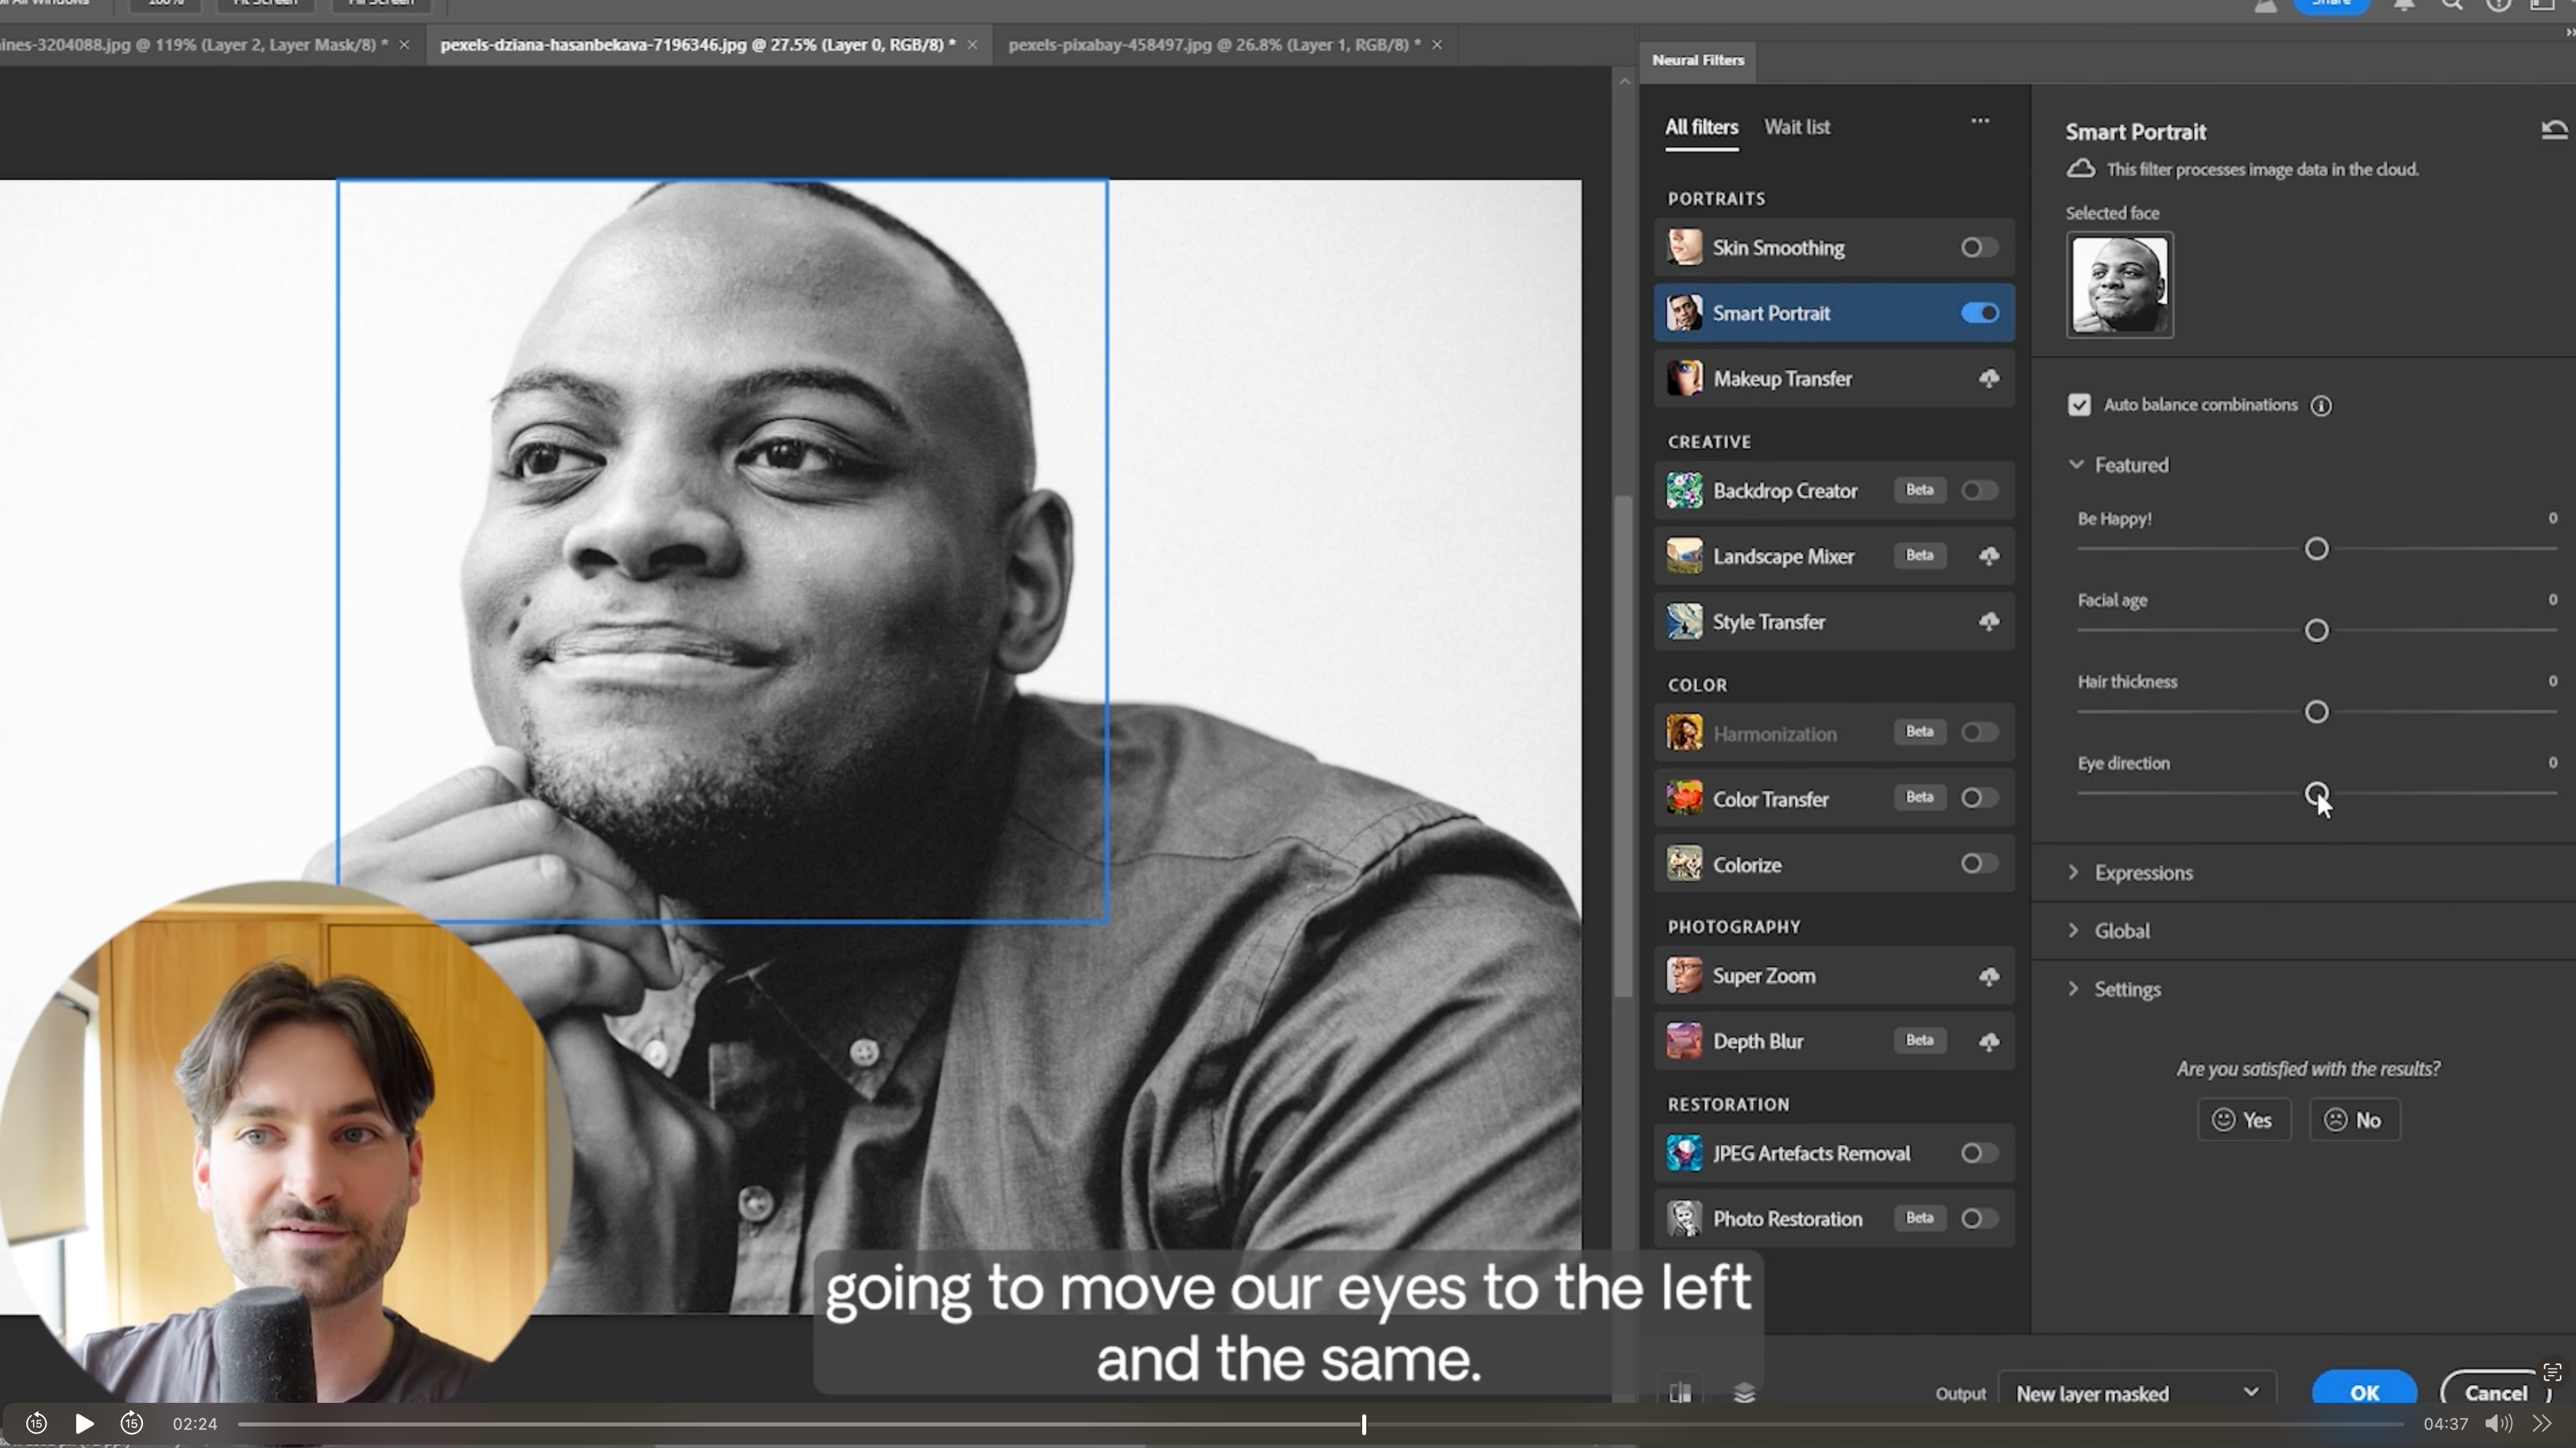Download the Super Zoom filter via cloud icon
Screen dimensions: 2576x1448
click(x=1988, y=976)
